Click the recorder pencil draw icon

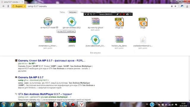click(117, 14)
